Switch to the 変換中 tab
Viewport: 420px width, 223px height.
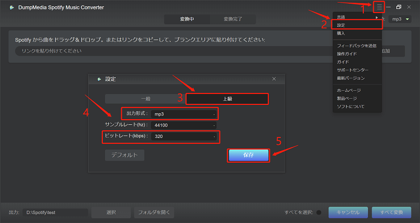(x=187, y=19)
